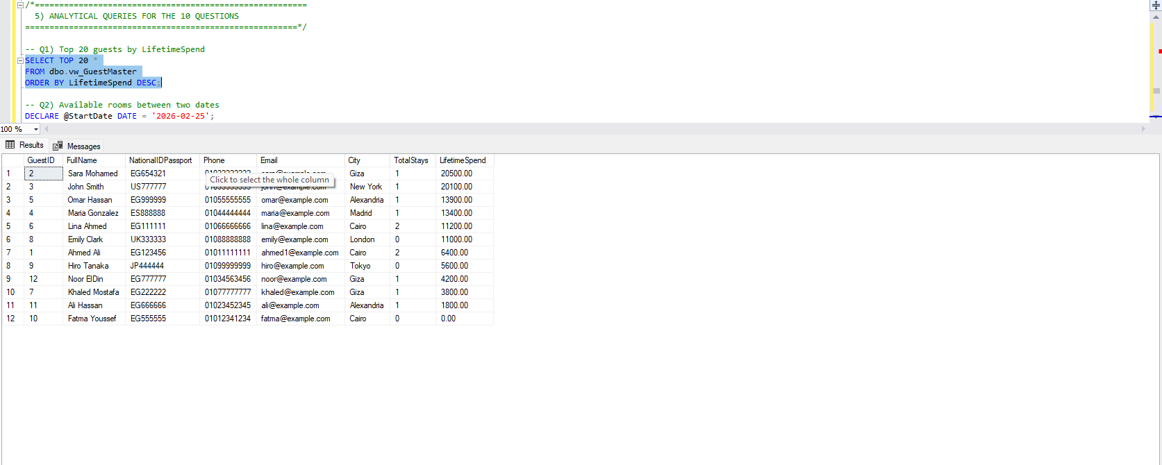1162x465 pixels.
Task: Click the Messages tab icon
Action: pyautogui.click(x=58, y=146)
